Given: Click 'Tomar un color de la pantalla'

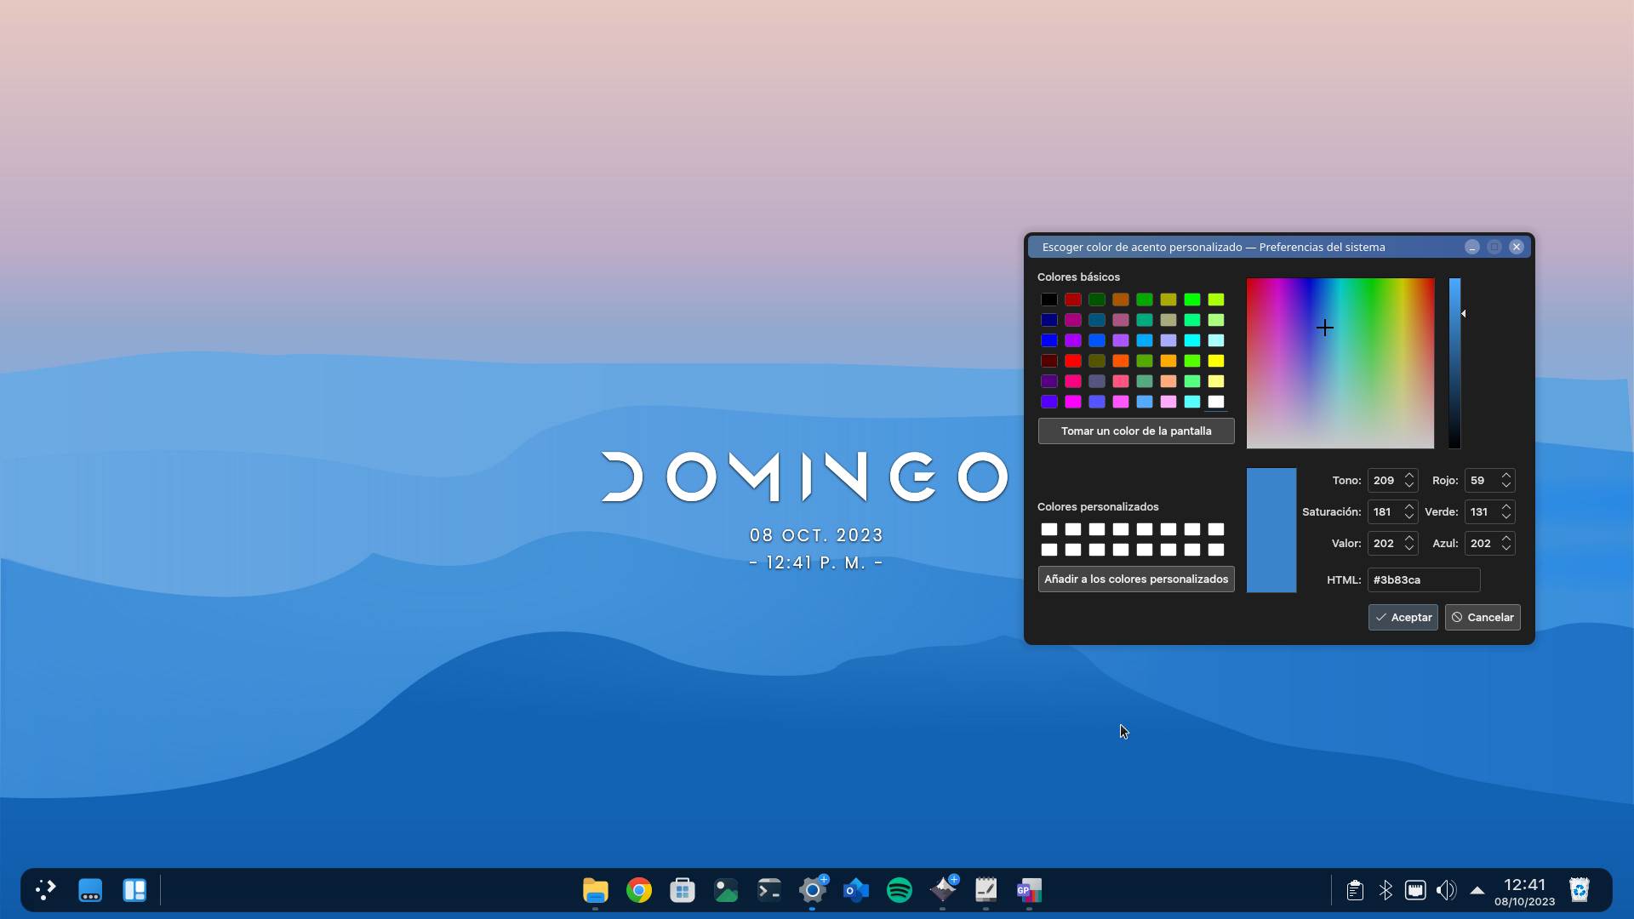Looking at the screenshot, I should (1135, 431).
